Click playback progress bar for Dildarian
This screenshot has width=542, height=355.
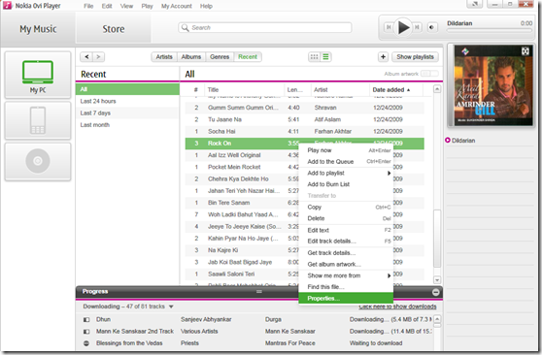[490, 30]
